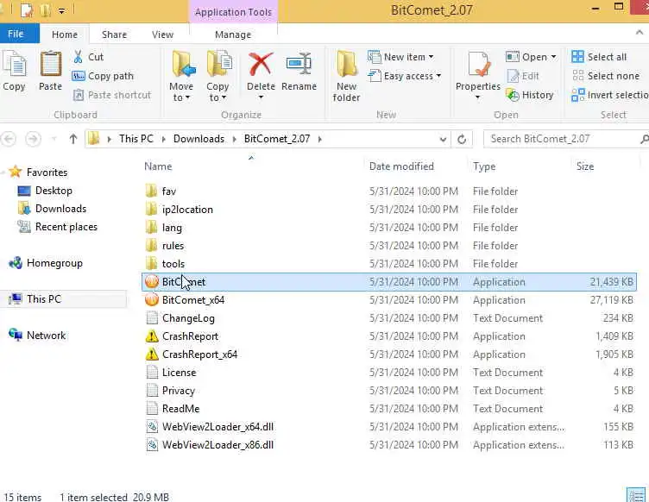
Task: Sort files by Name column
Action: (158, 166)
